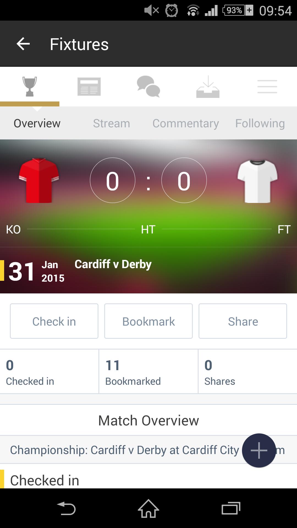Tap the red Cardiff shirt icon
Image resolution: width=297 pixels, height=528 pixels.
pos(38,180)
